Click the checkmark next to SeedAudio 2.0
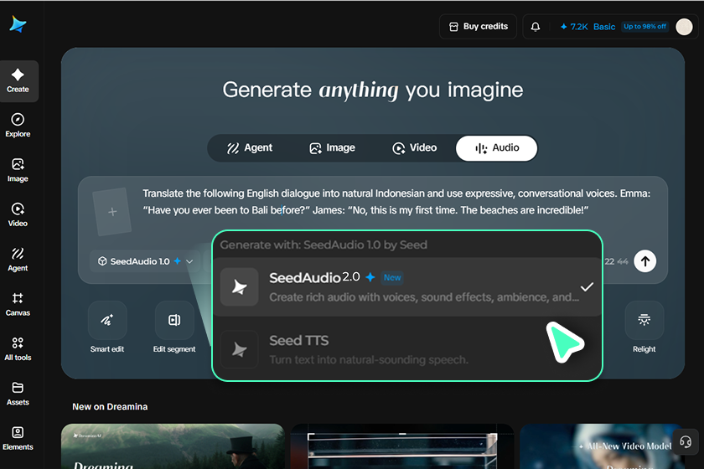Screen dimensions: 704x469 587,286
